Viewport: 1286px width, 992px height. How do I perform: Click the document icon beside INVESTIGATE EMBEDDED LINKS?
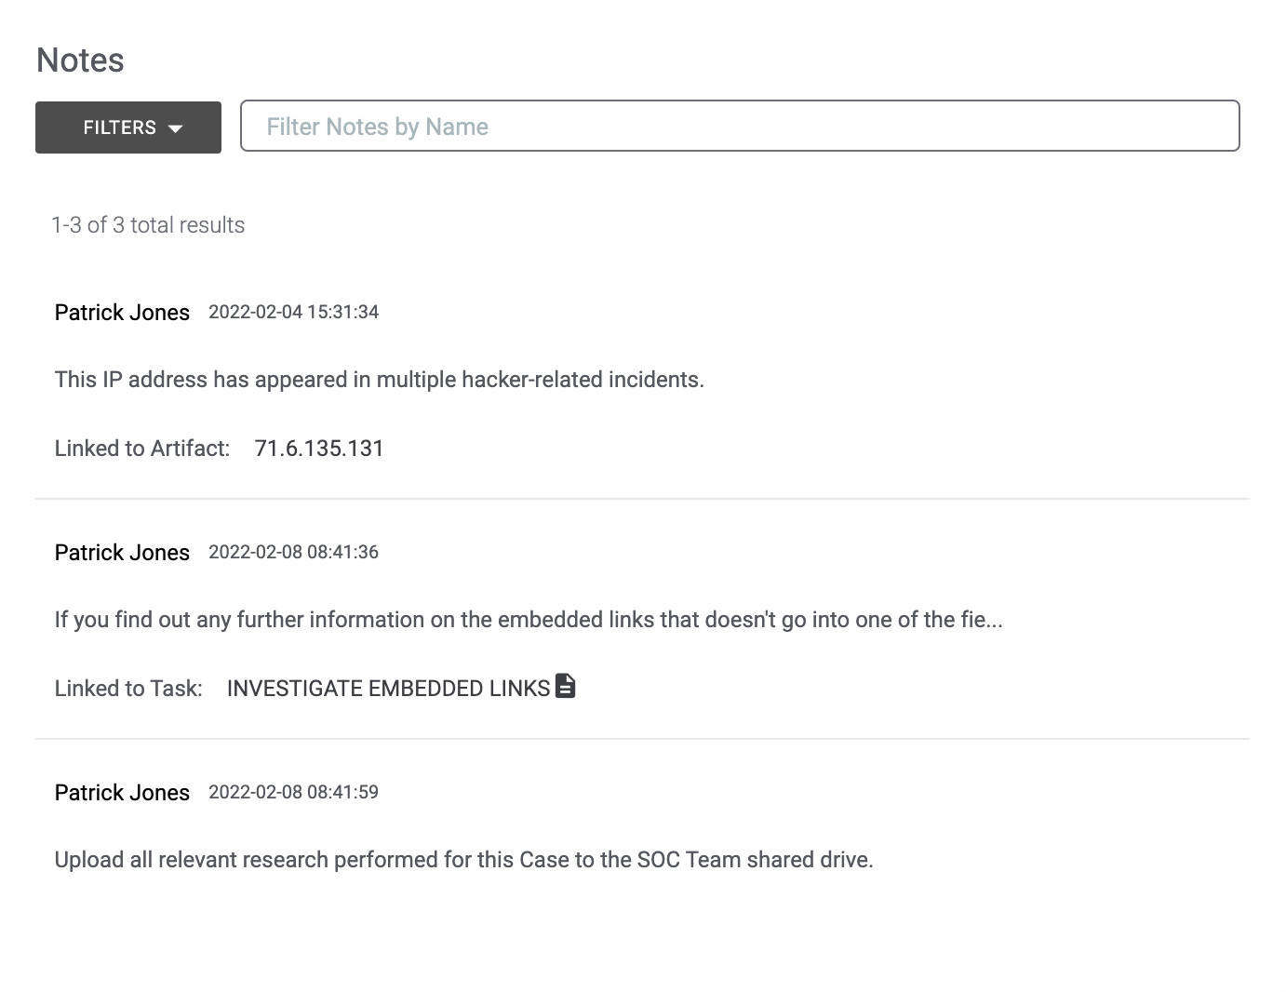tap(565, 687)
